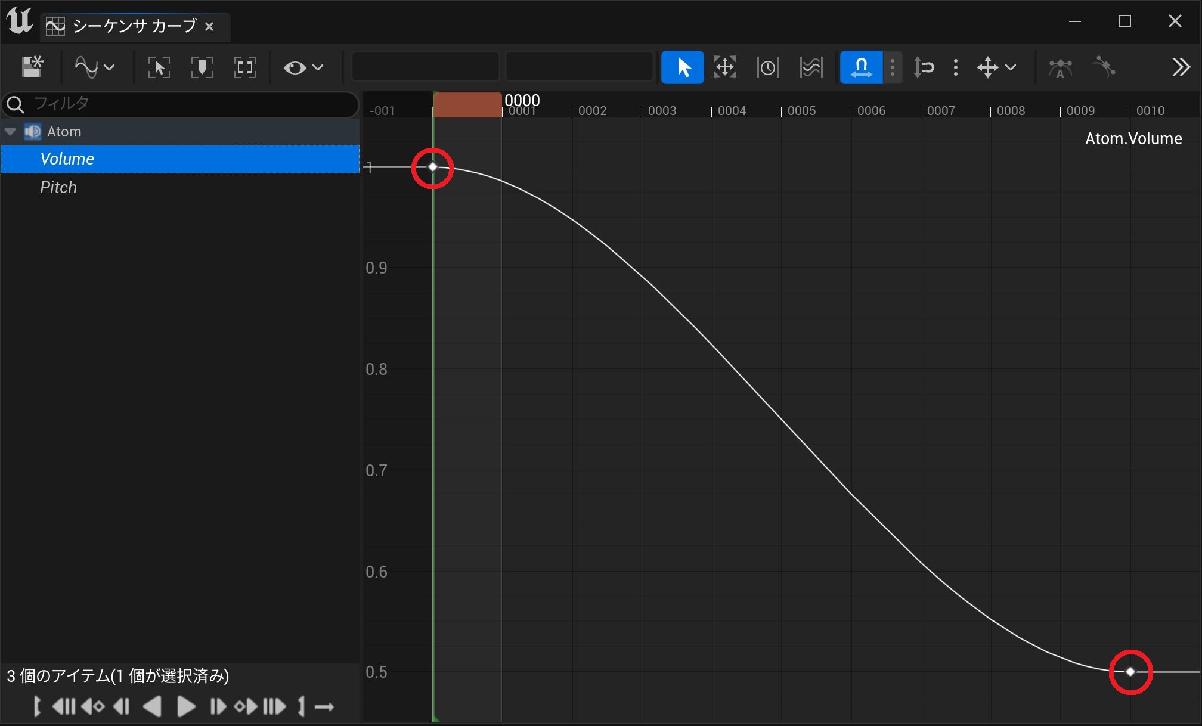Select the Volume curve track

click(x=67, y=159)
